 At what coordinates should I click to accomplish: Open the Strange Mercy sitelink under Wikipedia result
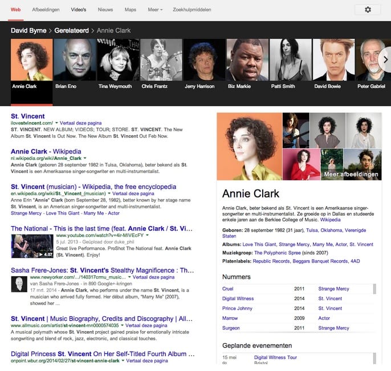[26, 213]
